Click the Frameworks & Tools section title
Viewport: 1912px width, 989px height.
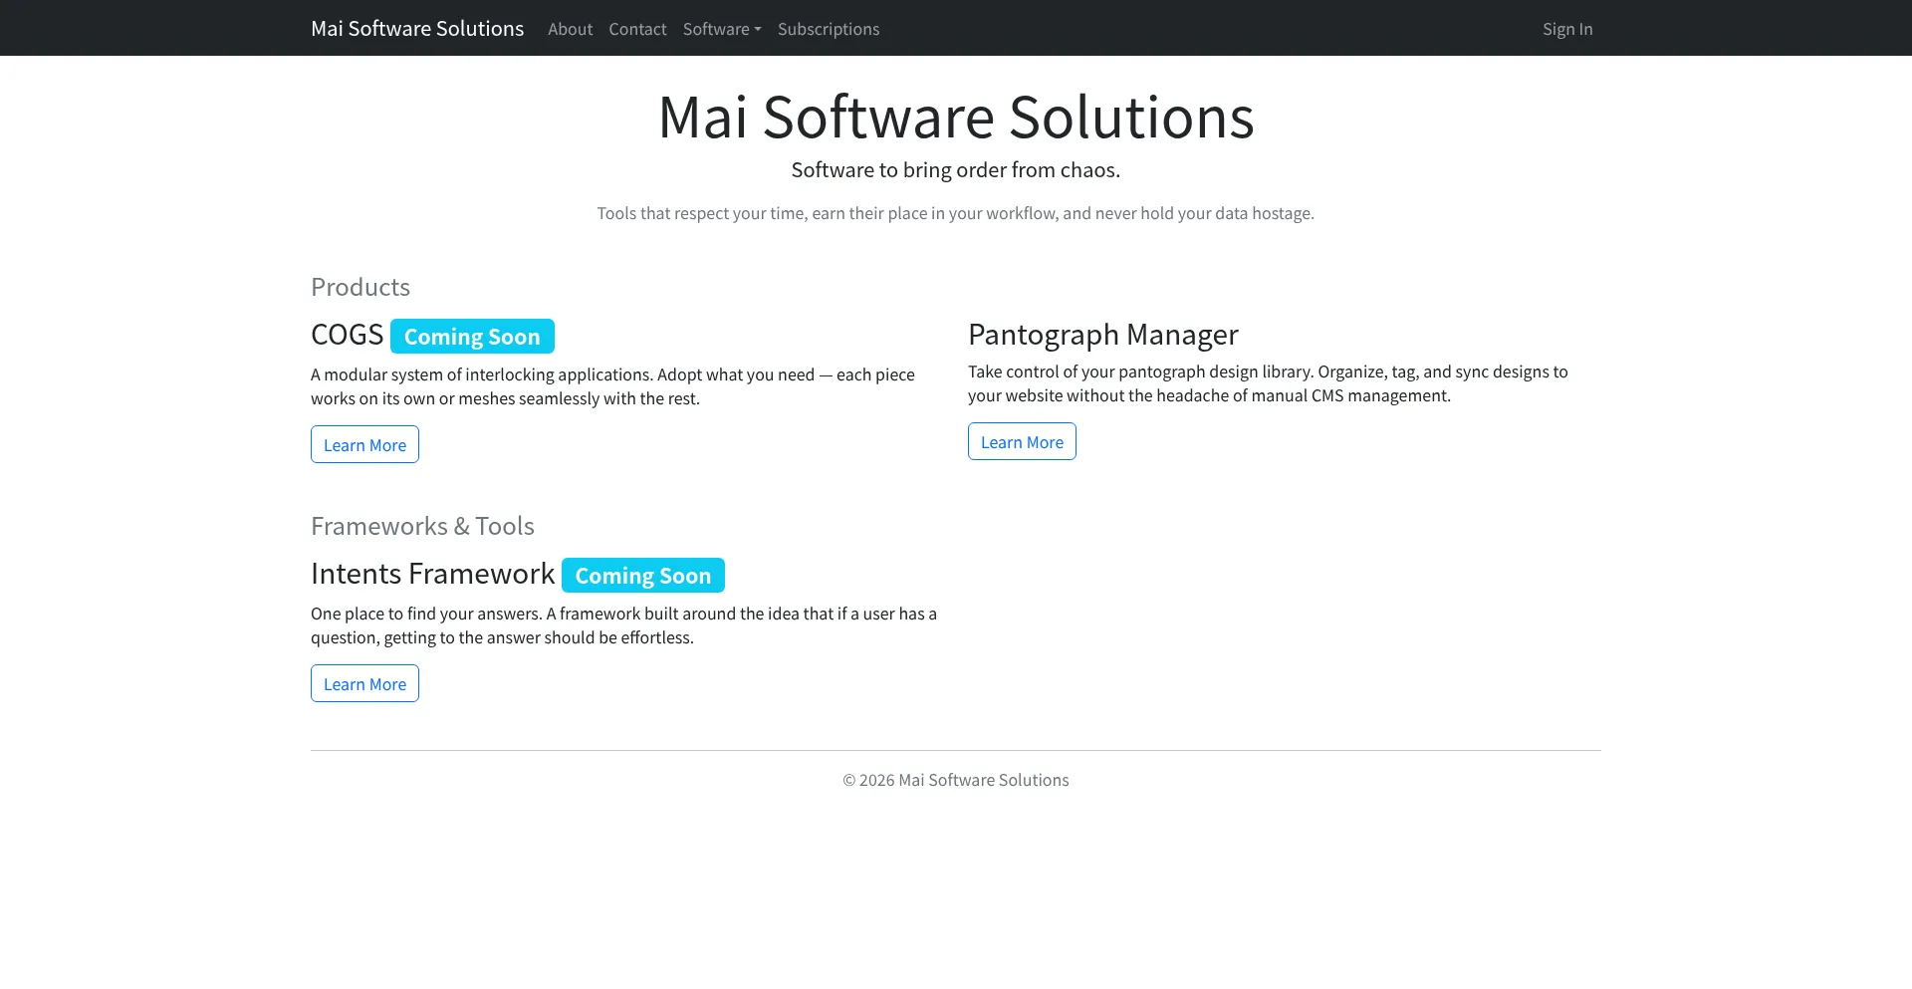pos(422,526)
